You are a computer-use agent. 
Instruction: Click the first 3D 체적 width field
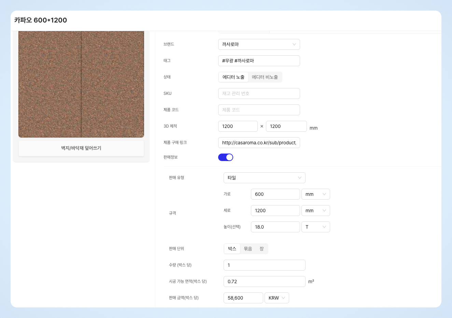pos(238,126)
